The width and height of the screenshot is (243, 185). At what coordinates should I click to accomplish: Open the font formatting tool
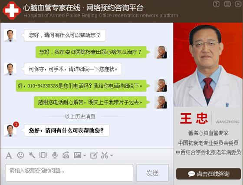tap(9, 155)
